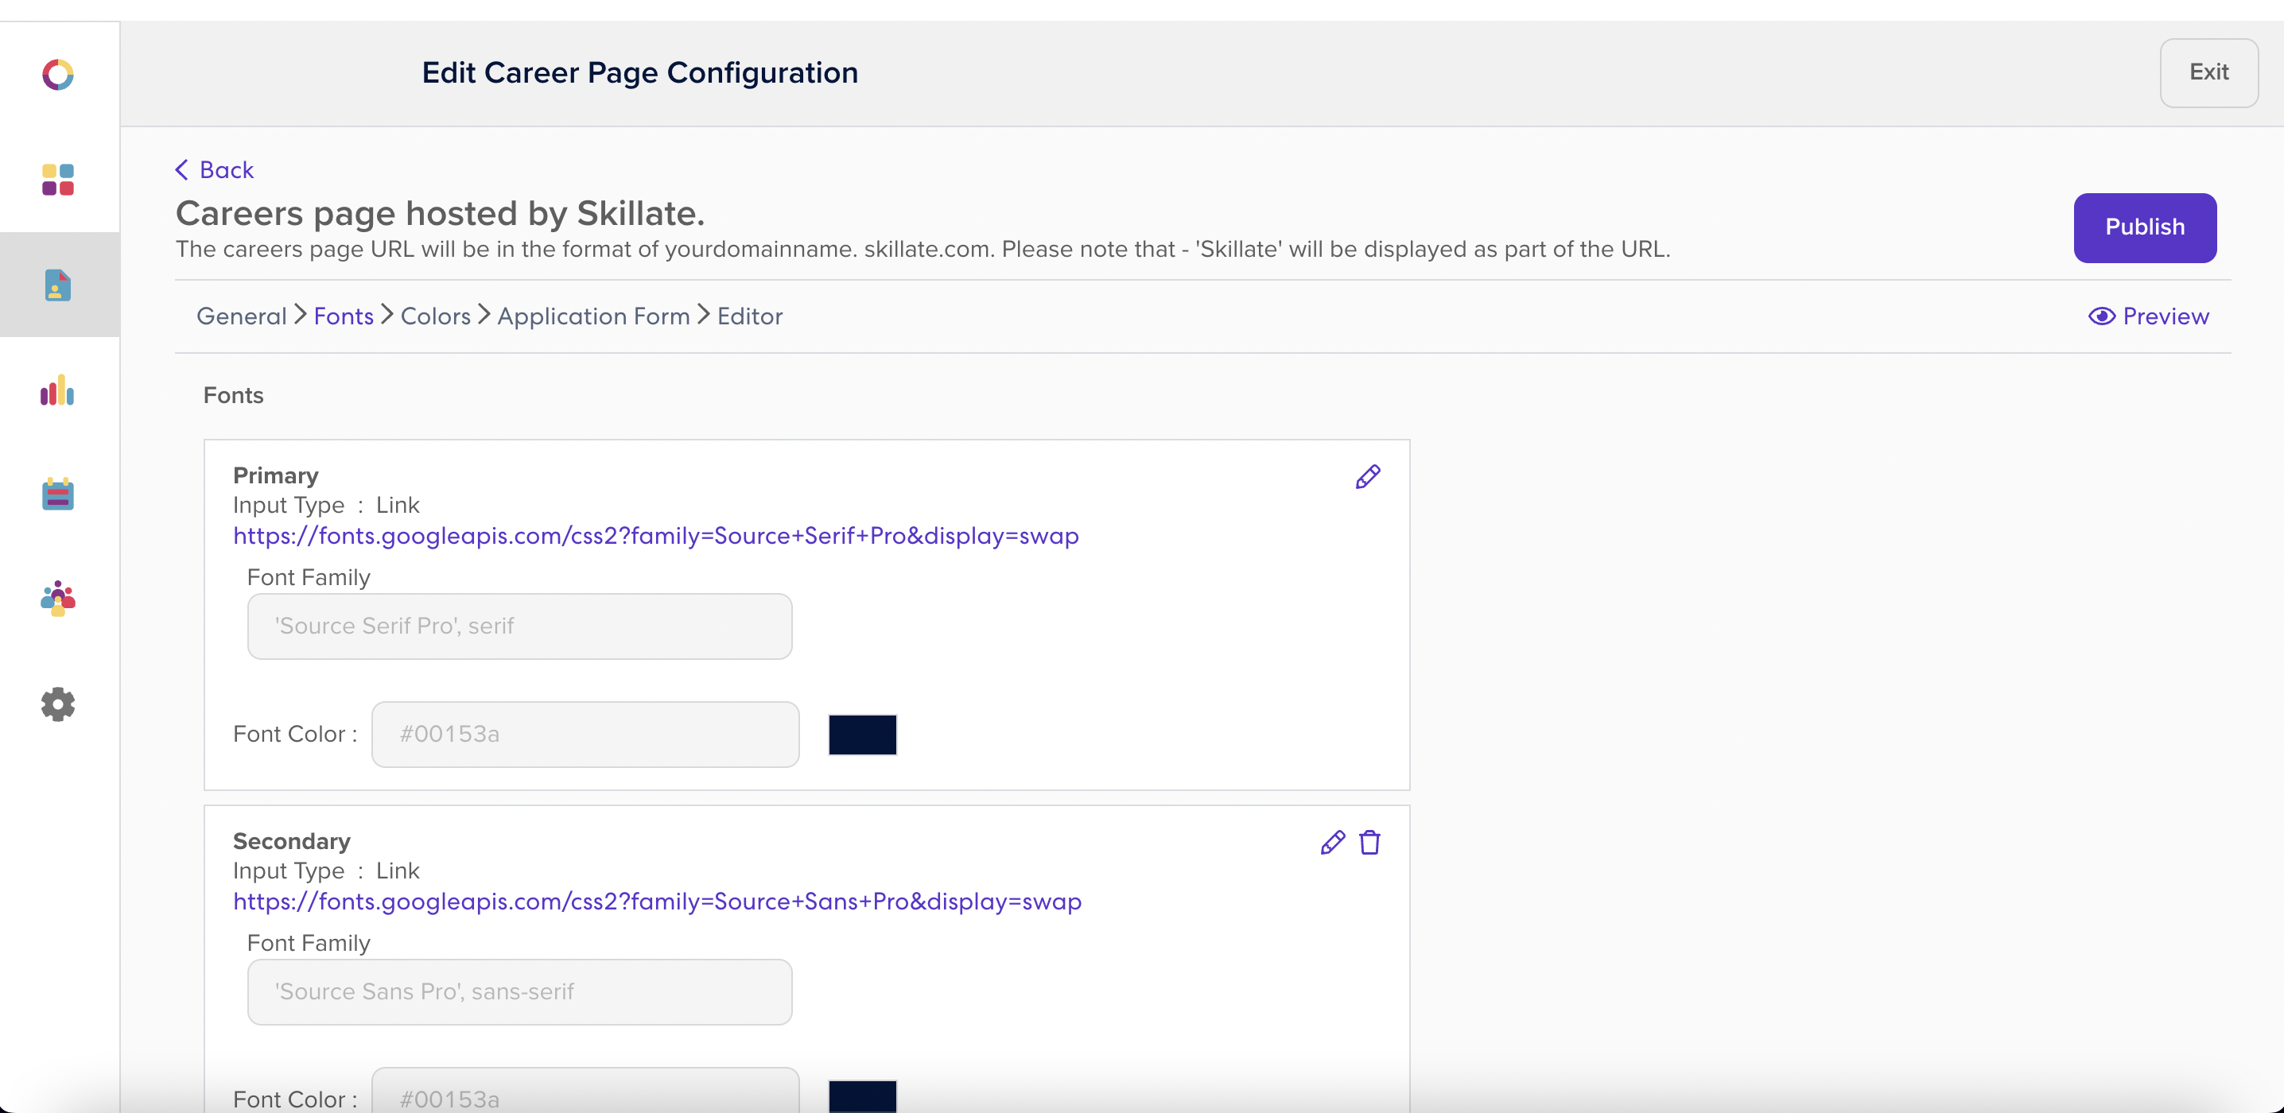Open the settings gear icon

(x=57, y=704)
